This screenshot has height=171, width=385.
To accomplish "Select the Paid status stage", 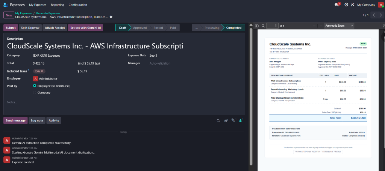I will [173, 28].
